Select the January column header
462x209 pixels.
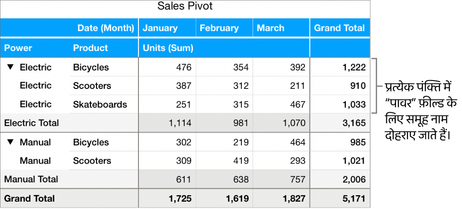[160, 28]
